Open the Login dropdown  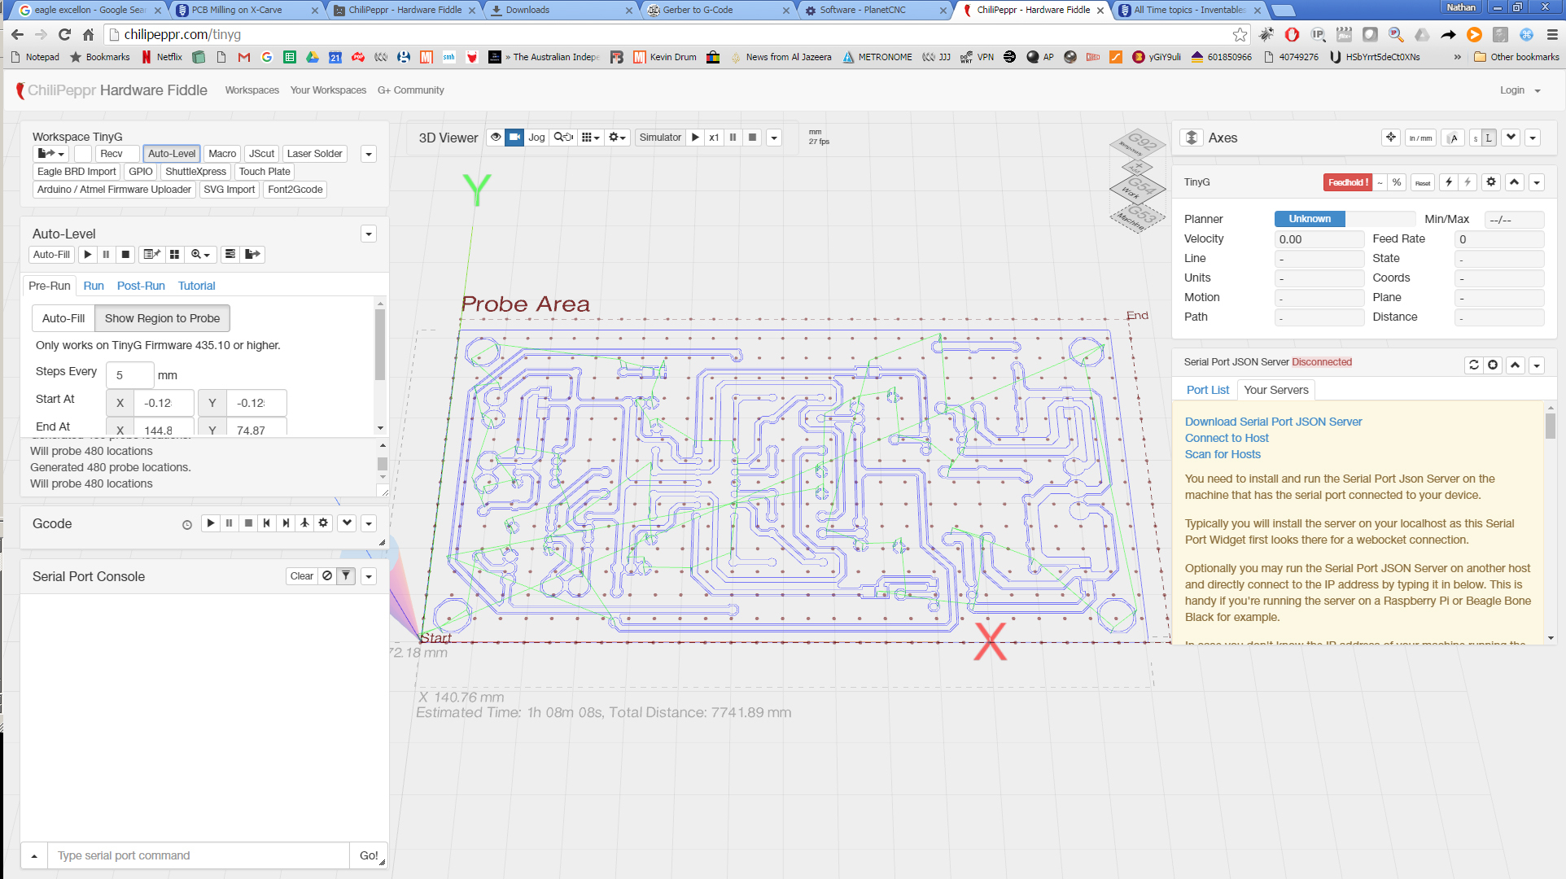pos(1520,90)
